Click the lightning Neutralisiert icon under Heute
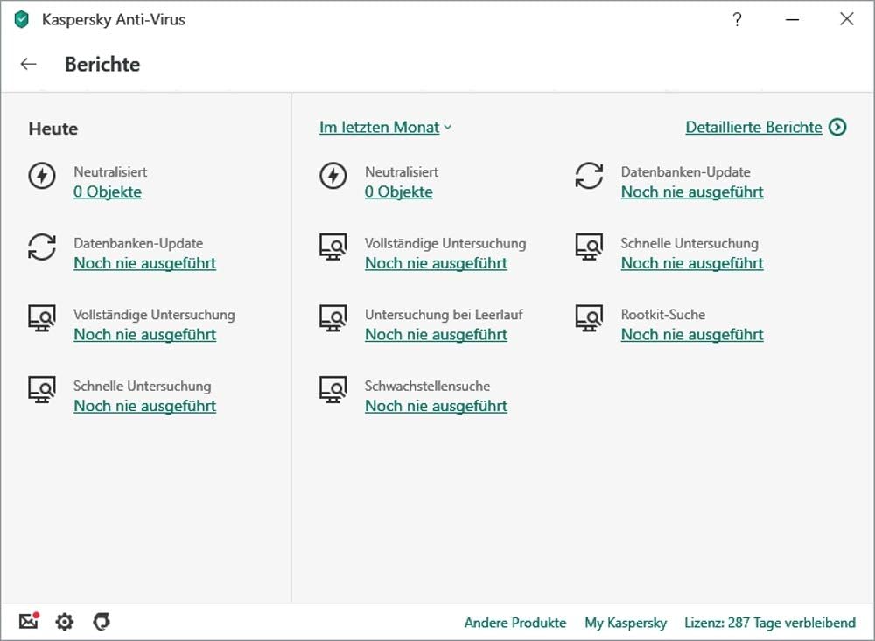The image size is (875, 641). [x=42, y=176]
